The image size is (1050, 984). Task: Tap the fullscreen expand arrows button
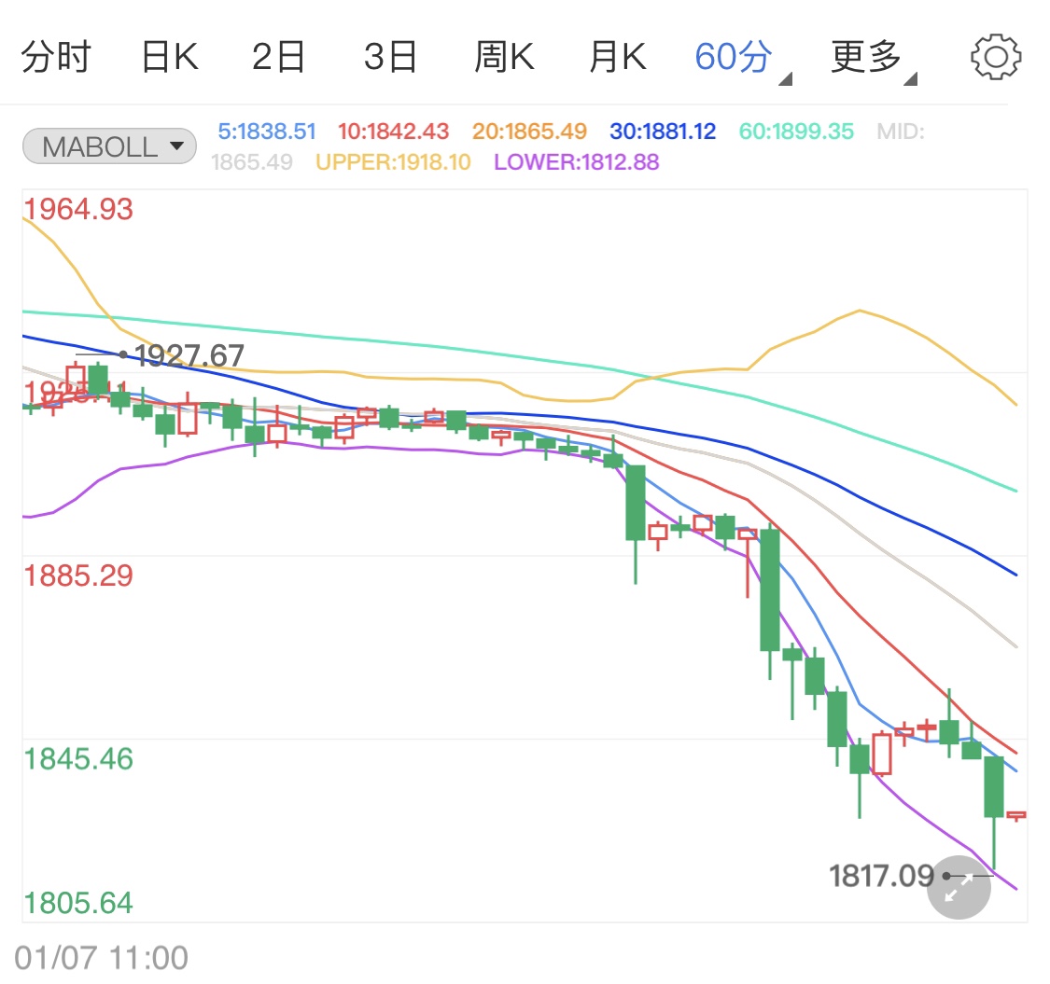pyautogui.click(x=959, y=887)
